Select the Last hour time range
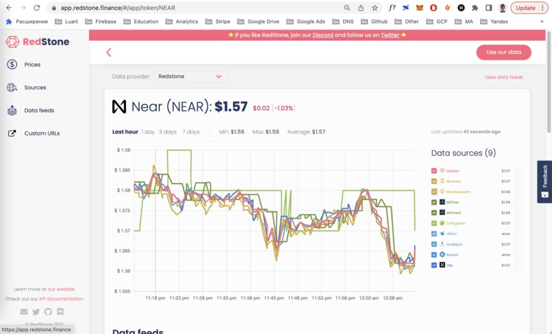Viewport: 552px width, 334px height. [125, 131]
